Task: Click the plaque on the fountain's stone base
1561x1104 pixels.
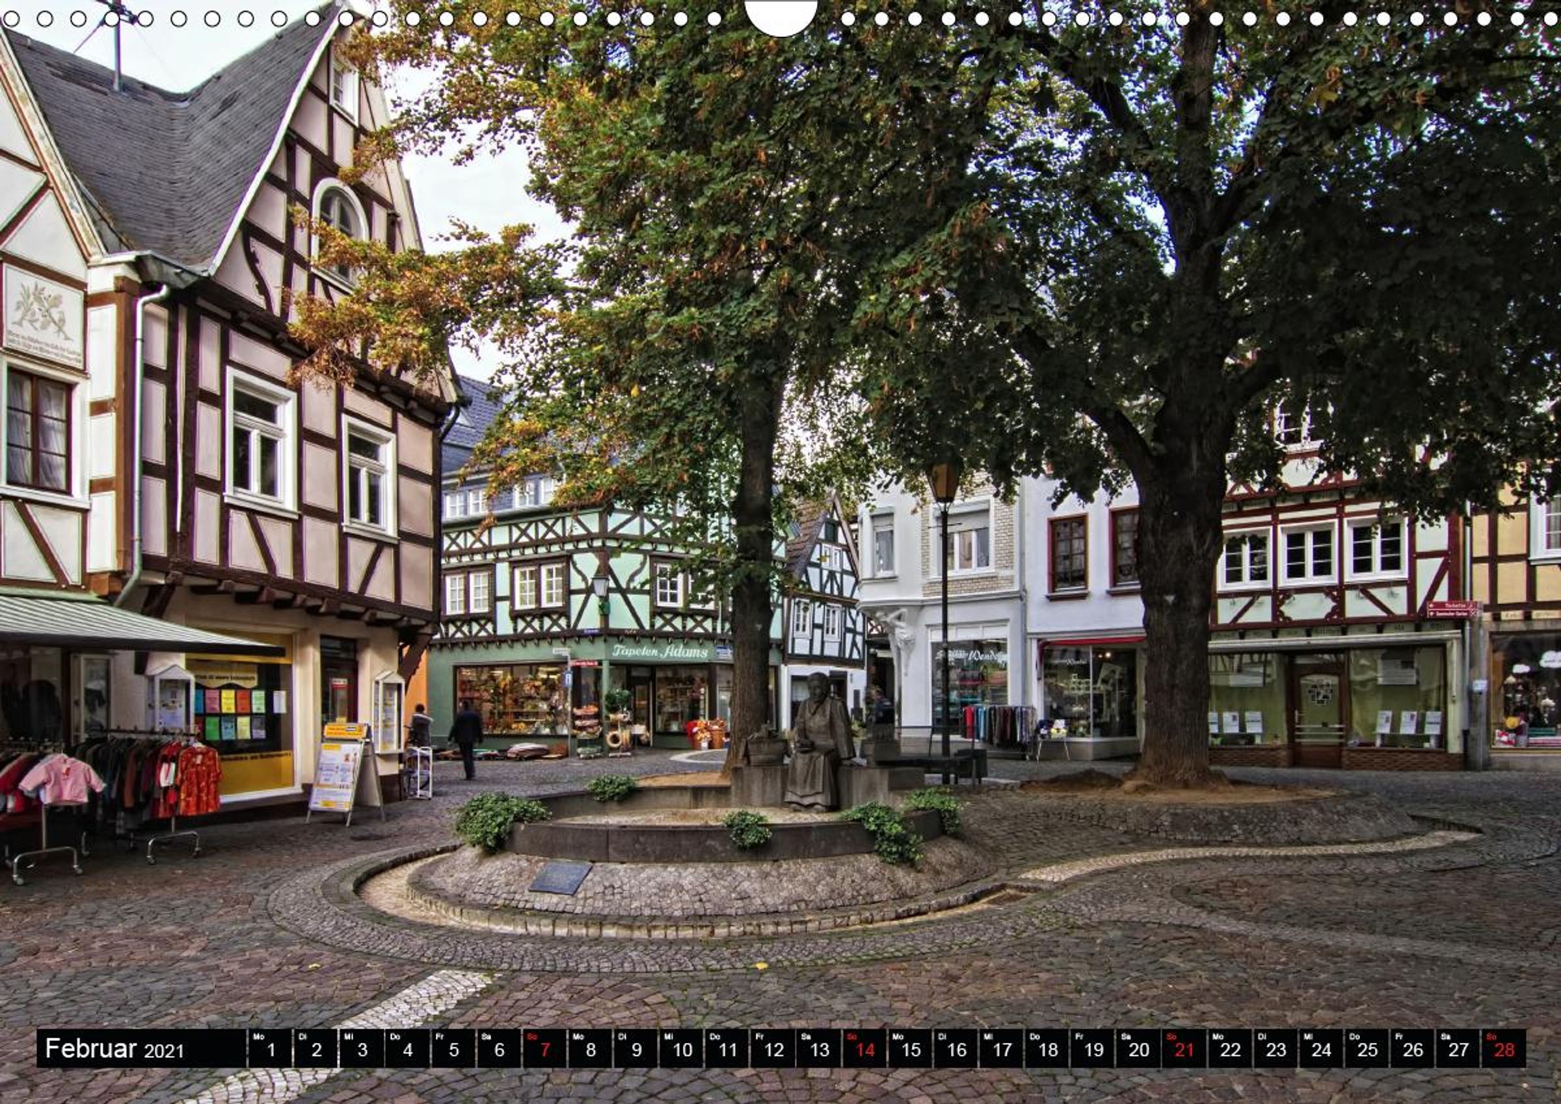Action: tap(560, 878)
